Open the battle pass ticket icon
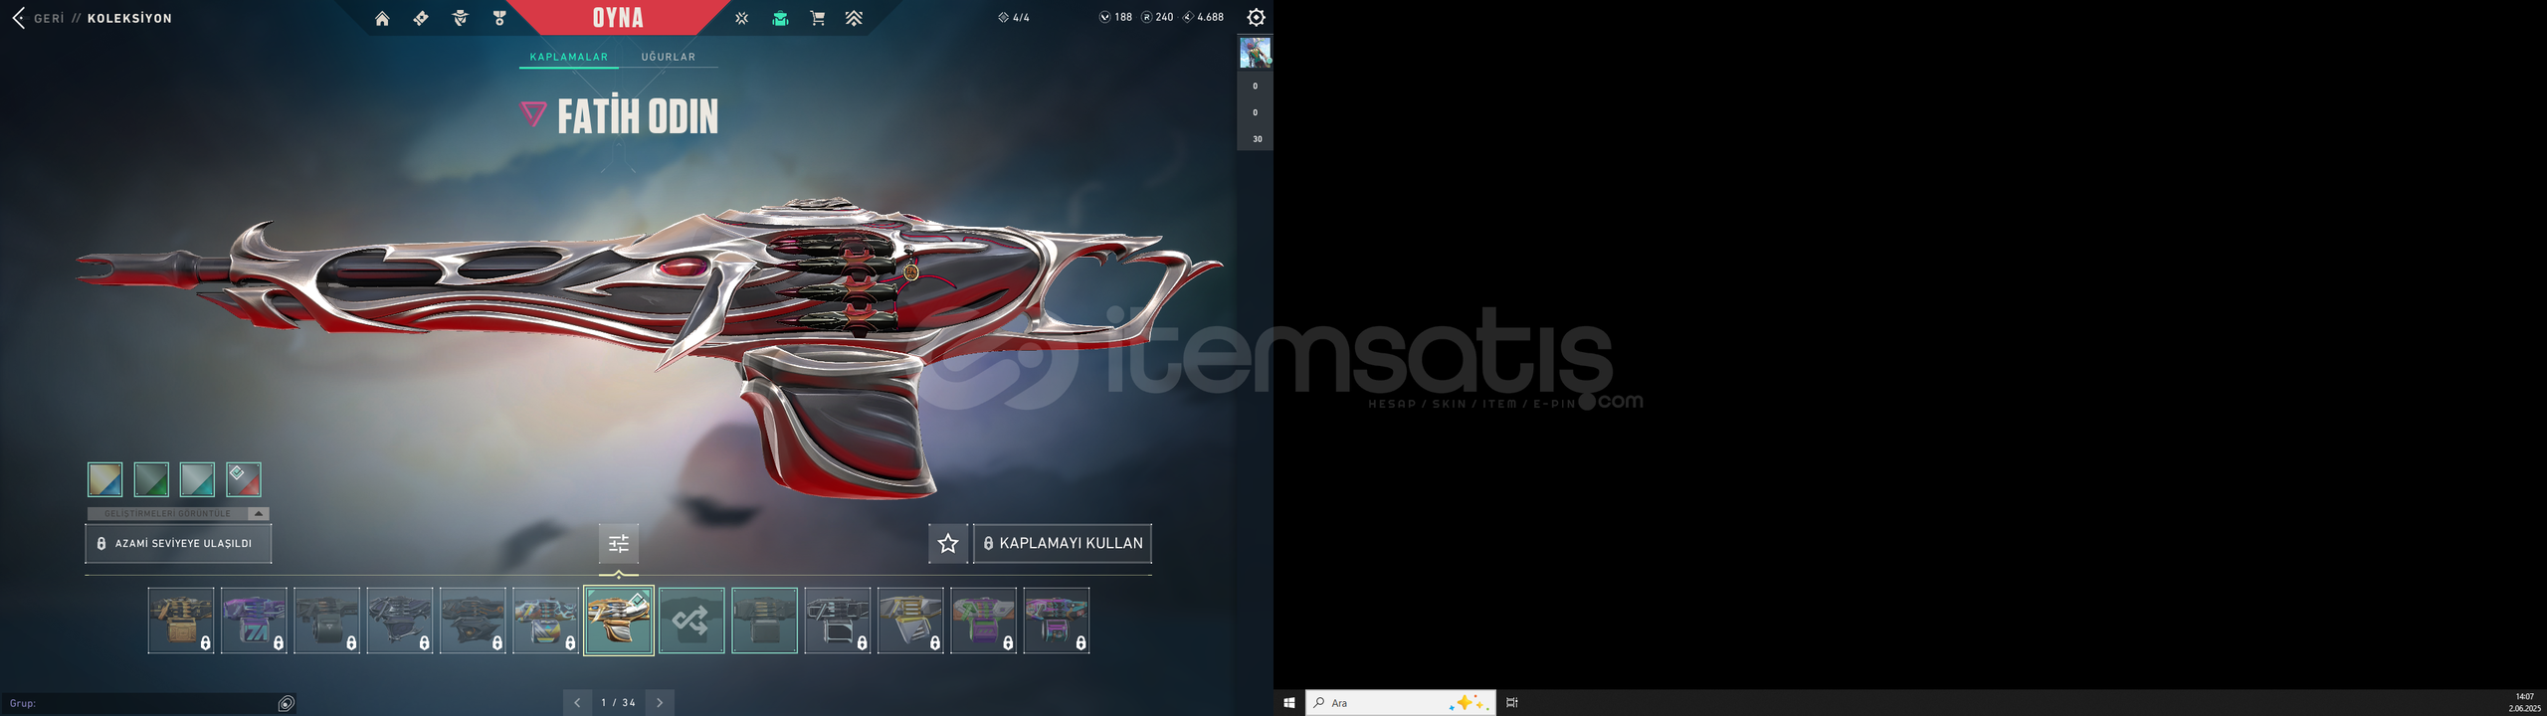Viewport: 2547px width, 716px height. [421, 18]
